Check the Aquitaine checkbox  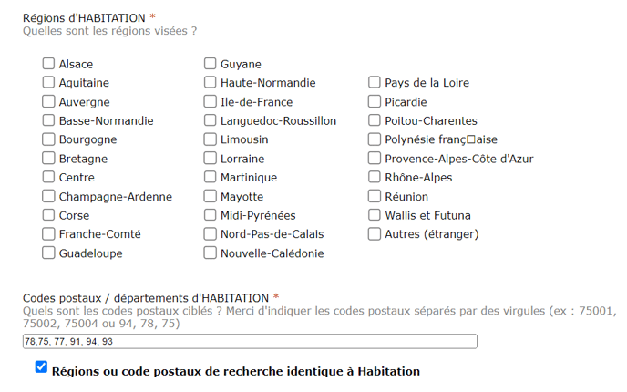48,83
